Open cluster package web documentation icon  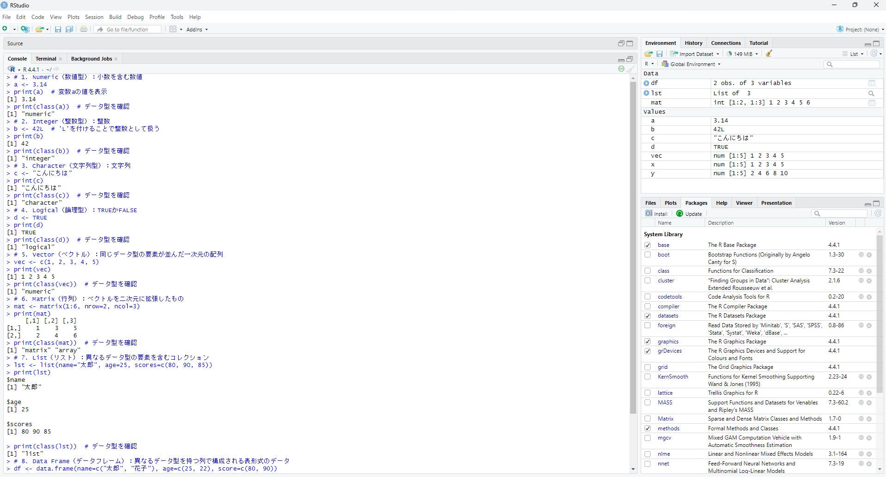pos(861,281)
